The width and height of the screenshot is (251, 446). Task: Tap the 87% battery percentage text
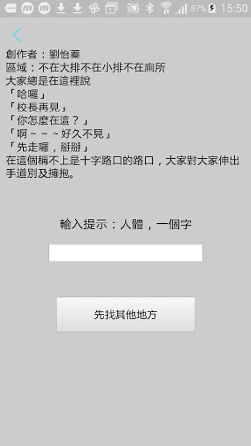pyautogui.click(x=198, y=8)
